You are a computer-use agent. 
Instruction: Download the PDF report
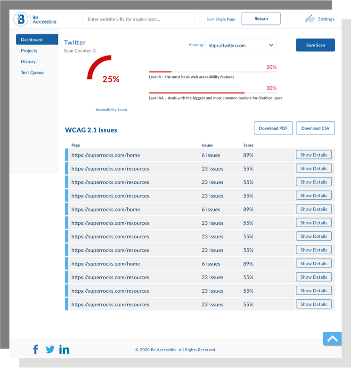[273, 128]
